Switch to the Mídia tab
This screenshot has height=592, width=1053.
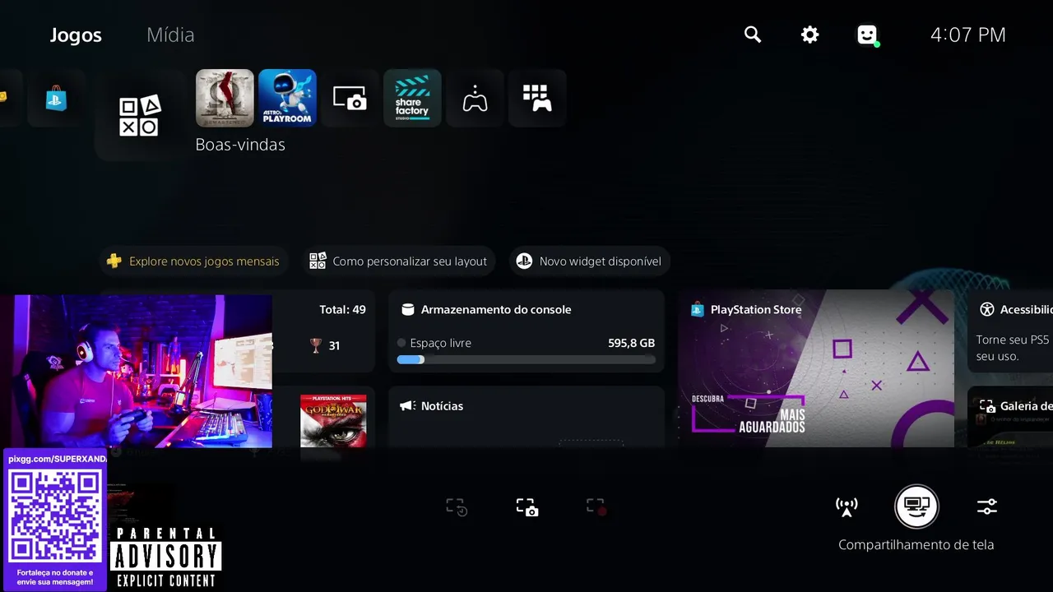pyautogui.click(x=170, y=35)
